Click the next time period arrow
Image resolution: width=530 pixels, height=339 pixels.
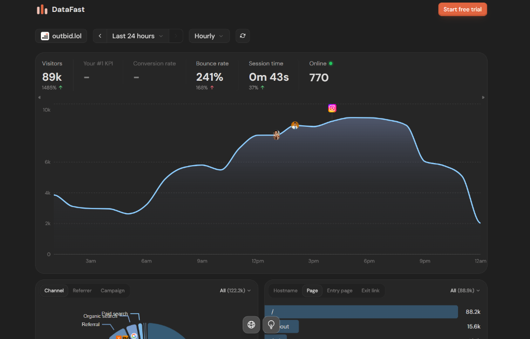click(176, 36)
